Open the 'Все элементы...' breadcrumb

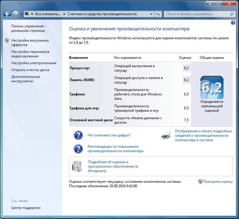[48, 14]
